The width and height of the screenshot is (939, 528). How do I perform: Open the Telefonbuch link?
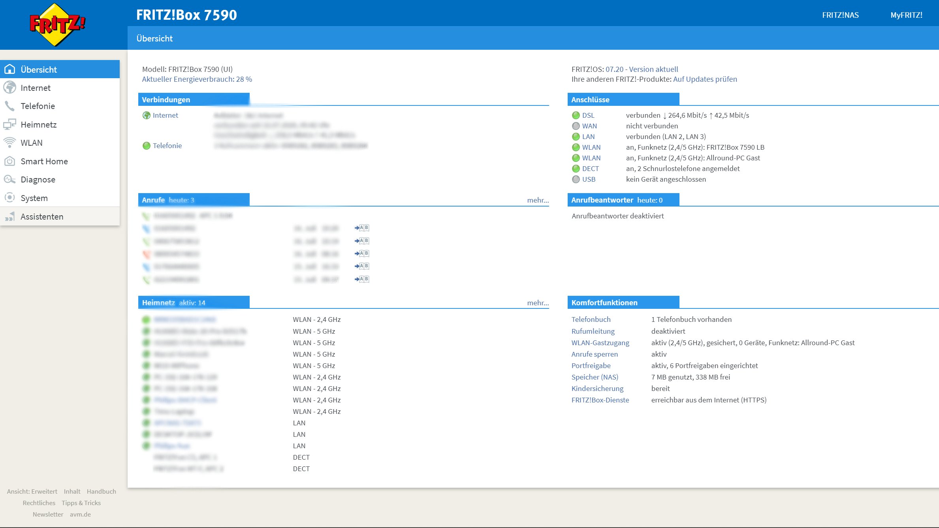pyautogui.click(x=591, y=319)
